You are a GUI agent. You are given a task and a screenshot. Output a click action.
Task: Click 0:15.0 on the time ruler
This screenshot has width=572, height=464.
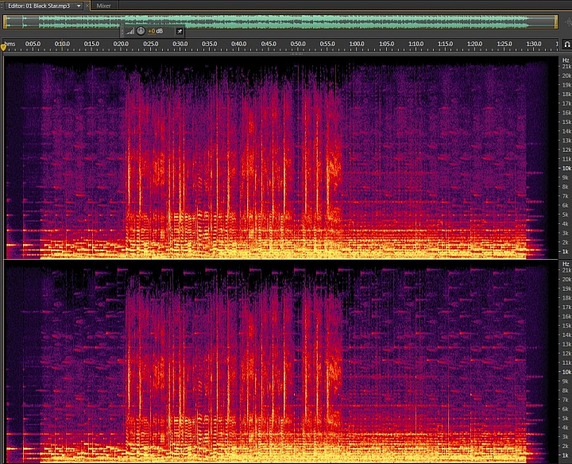(91, 44)
